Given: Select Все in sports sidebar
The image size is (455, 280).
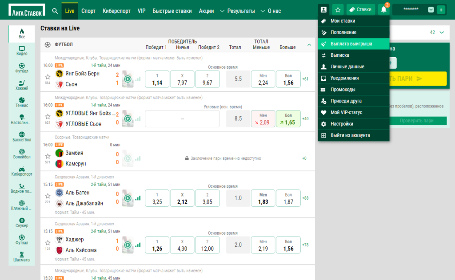Looking at the screenshot, I should click(22, 34).
